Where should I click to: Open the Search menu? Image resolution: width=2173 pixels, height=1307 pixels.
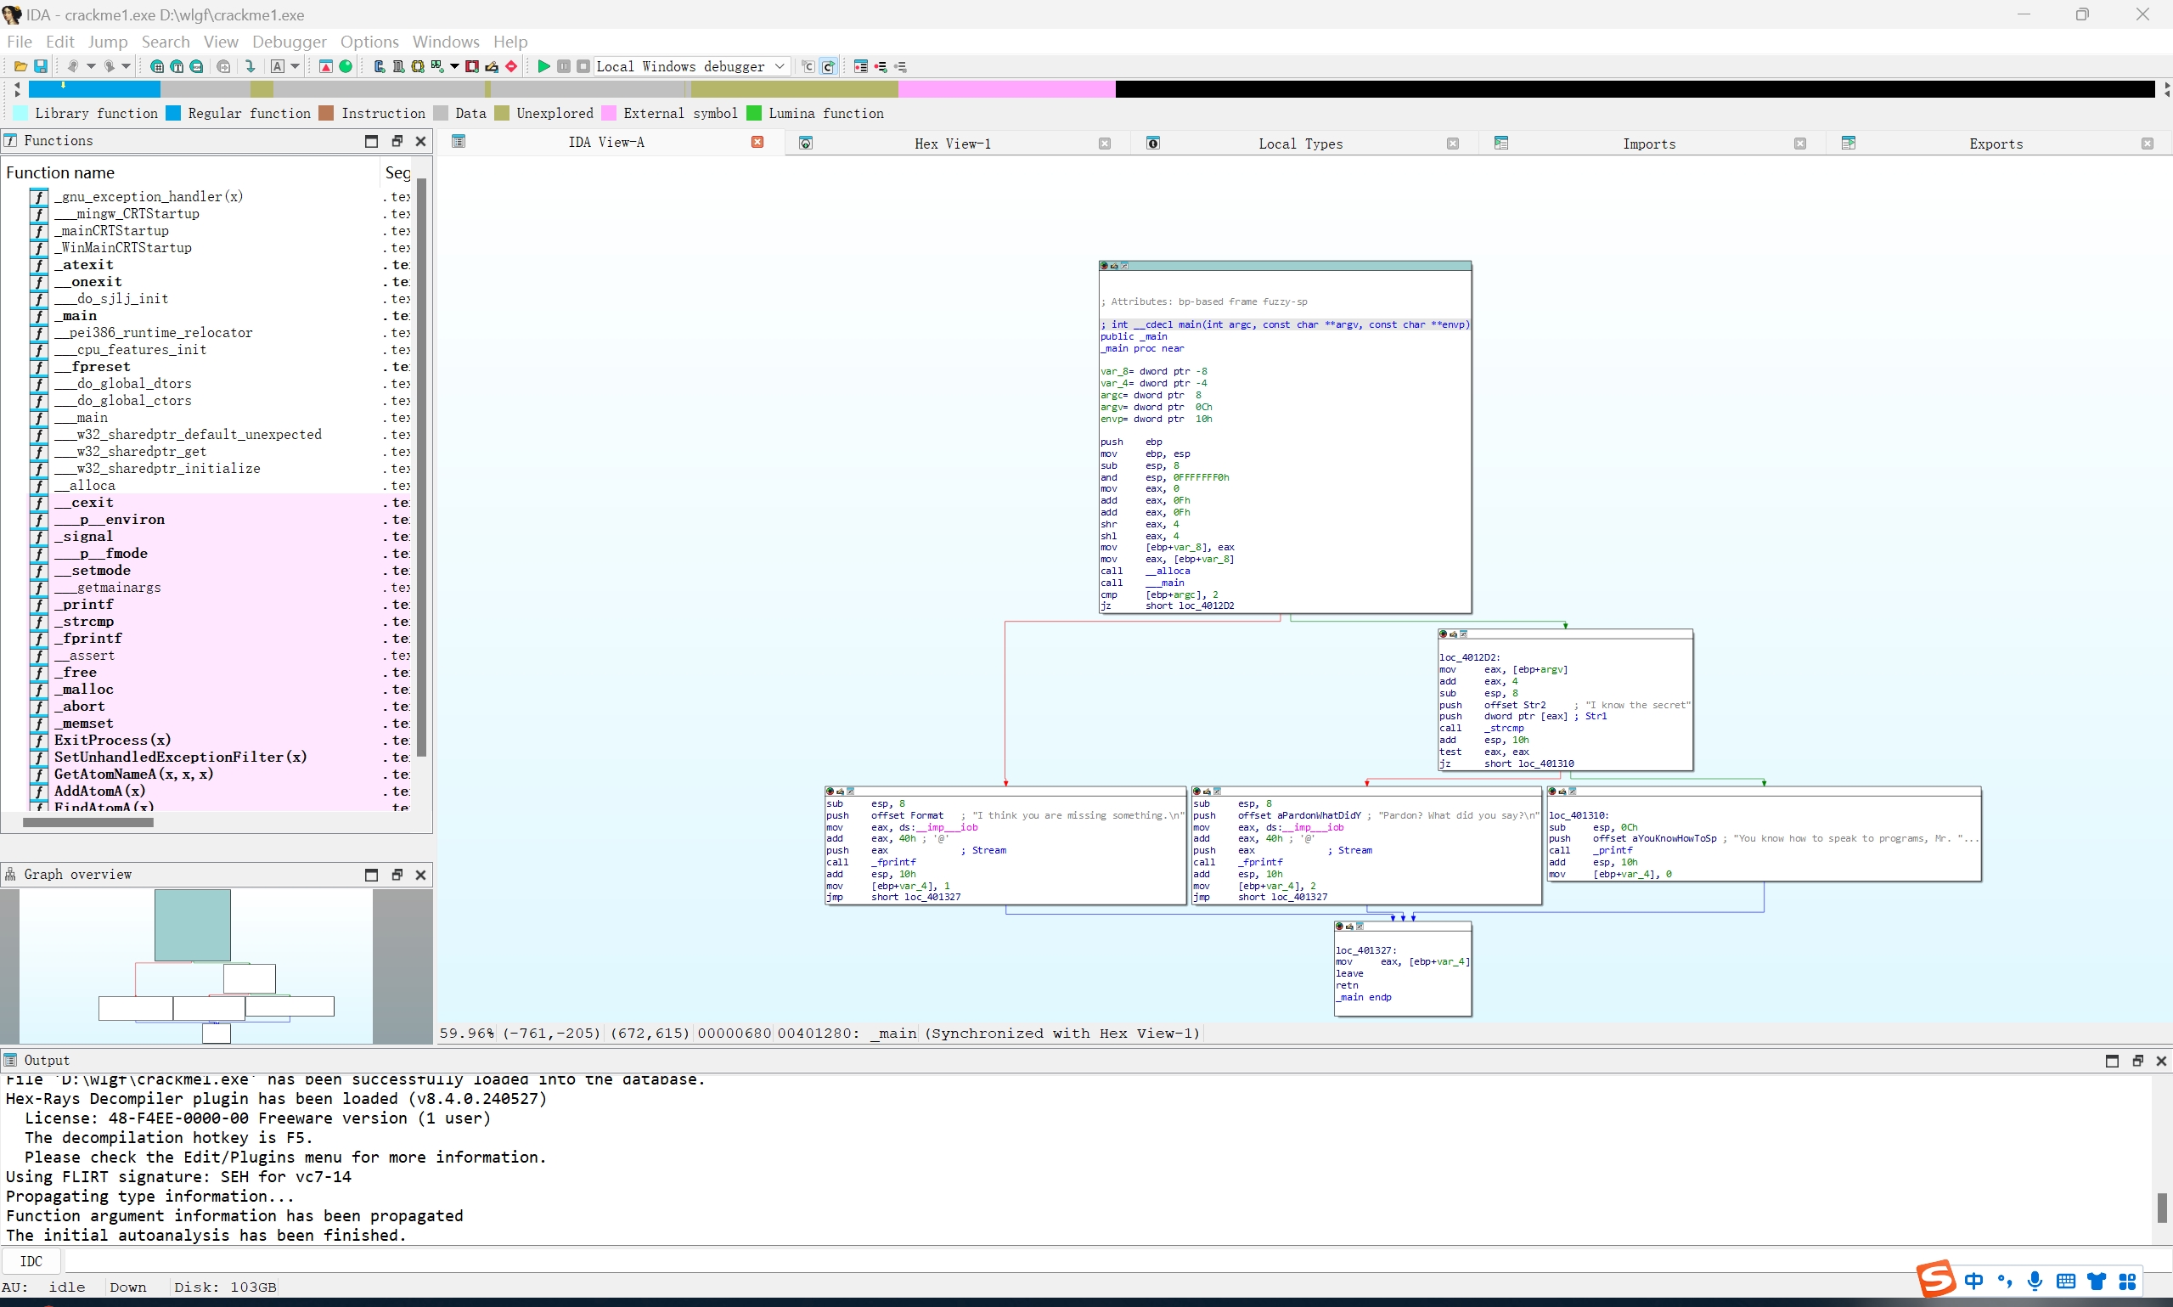166,42
